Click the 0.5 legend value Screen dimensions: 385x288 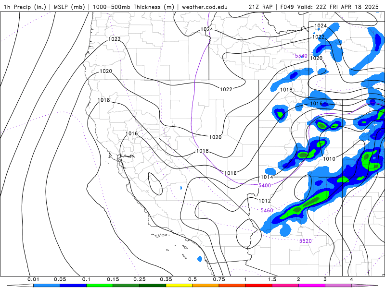point(192,279)
